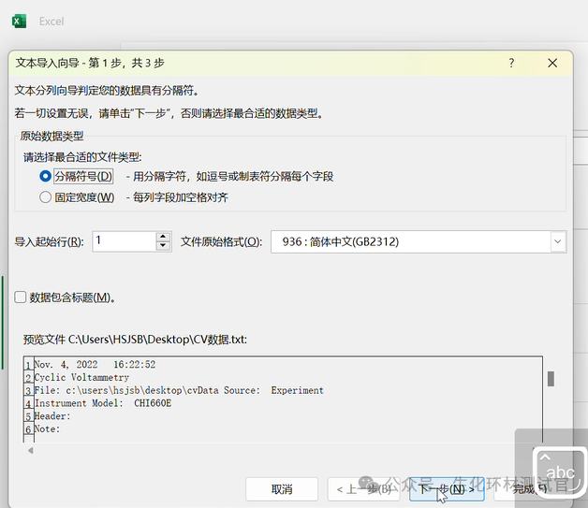Open the 文件原始格式 dropdown
This screenshot has height=508, width=588.
point(558,241)
